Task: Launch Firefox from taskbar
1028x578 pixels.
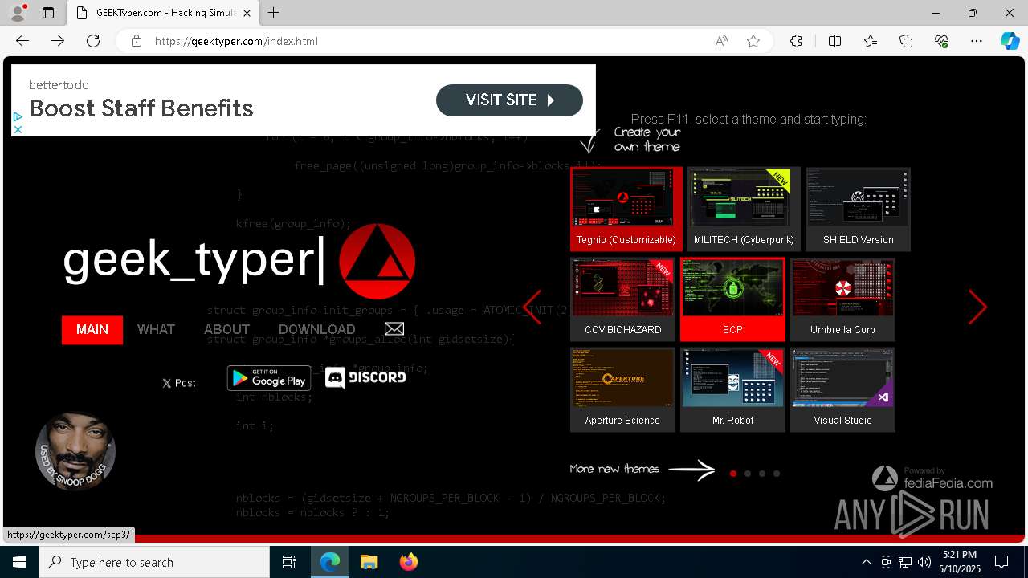Action: pyautogui.click(x=409, y=562)
